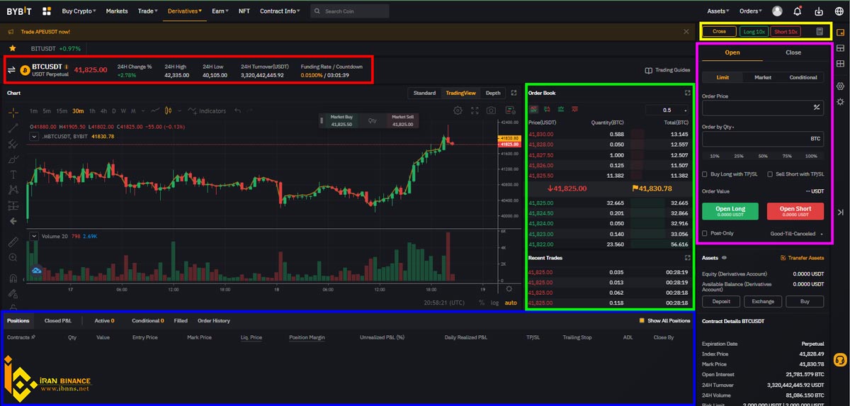The width and height of the screenshot is (850, 406).
Task: Click the back arrow in chart toolbar
Action: (x=13, y=221)
